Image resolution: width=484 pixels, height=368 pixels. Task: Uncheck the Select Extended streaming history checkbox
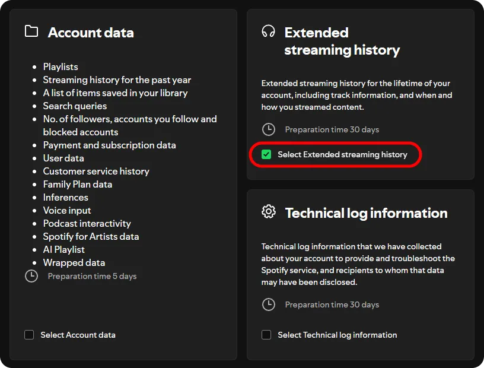[266, 155]
